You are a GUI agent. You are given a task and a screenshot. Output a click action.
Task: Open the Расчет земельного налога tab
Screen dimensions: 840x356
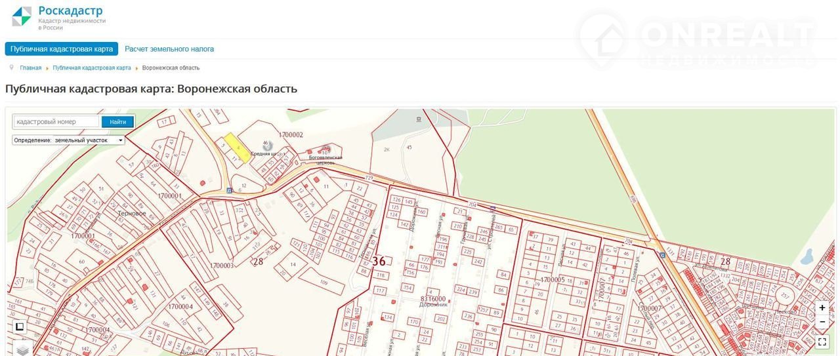(169, 49)
